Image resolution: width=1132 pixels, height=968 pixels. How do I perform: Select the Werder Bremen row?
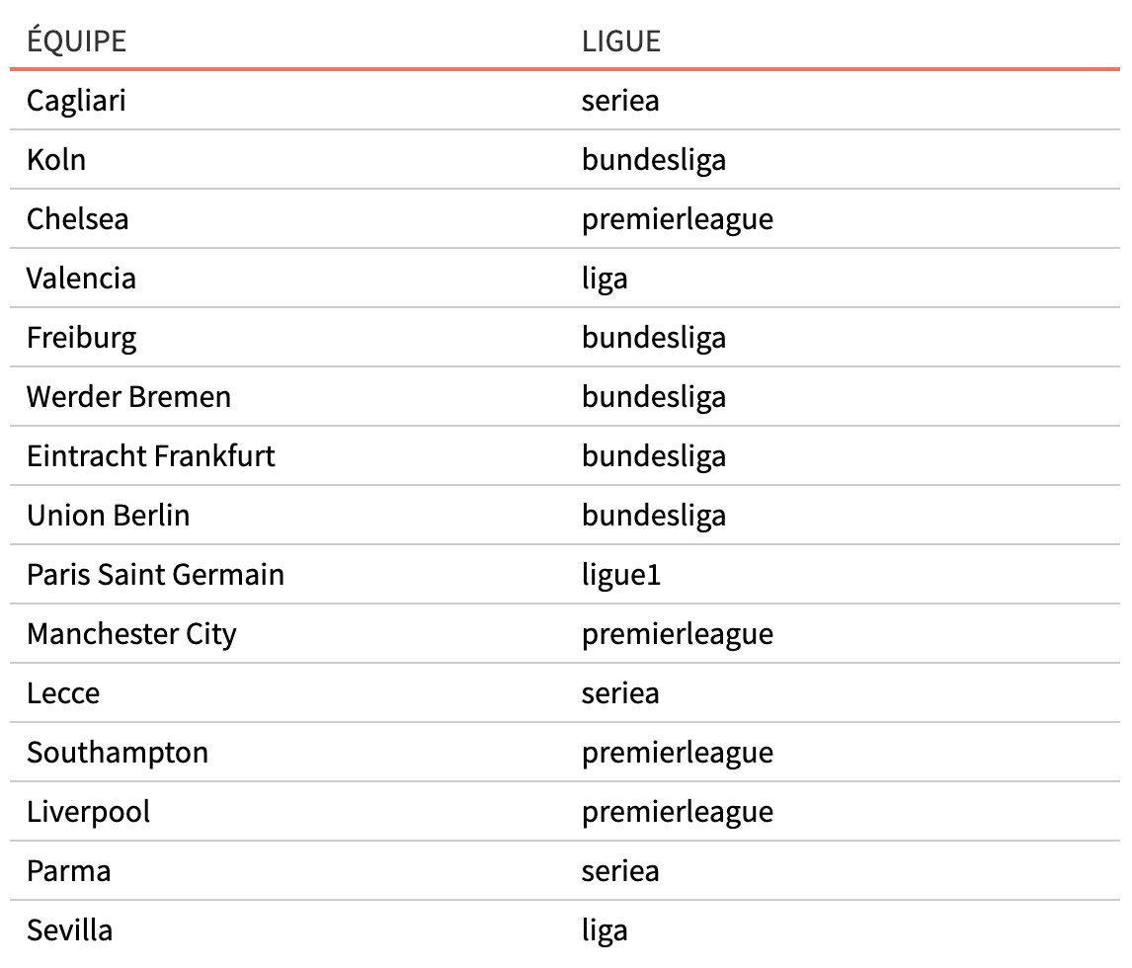[x=565, y=396]
